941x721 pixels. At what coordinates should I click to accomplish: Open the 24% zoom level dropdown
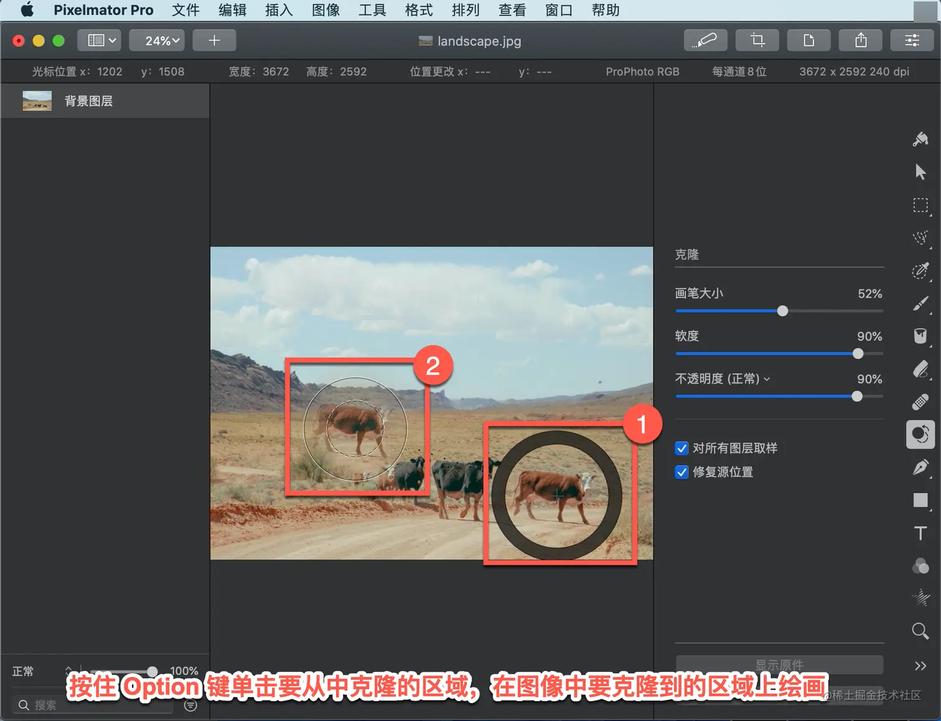click(157, 40)
